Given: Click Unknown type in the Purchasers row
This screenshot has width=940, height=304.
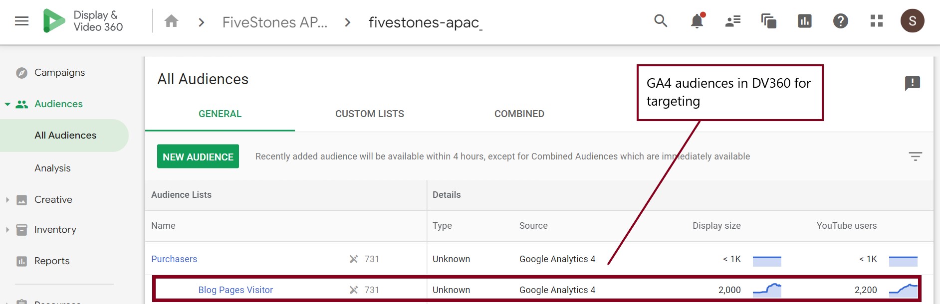Looking at the screenshot, I should (451, 259).
